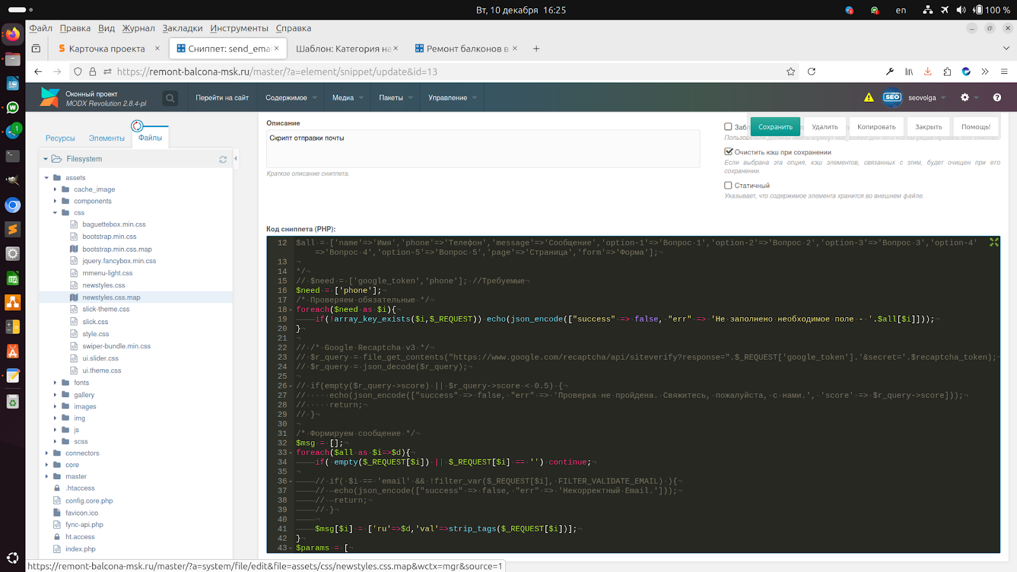1017x572 pixels.
Task: Expand the connectors folder
Action: point(46,453)
